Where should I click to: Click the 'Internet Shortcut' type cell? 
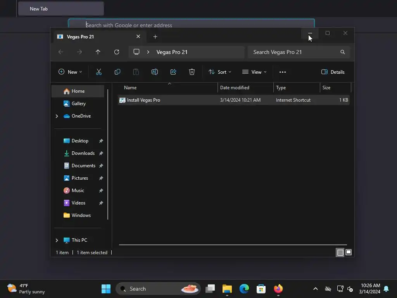tap(293, 100)
